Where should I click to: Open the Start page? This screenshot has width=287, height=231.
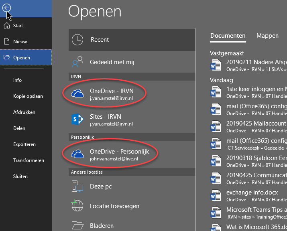(18, 26)
